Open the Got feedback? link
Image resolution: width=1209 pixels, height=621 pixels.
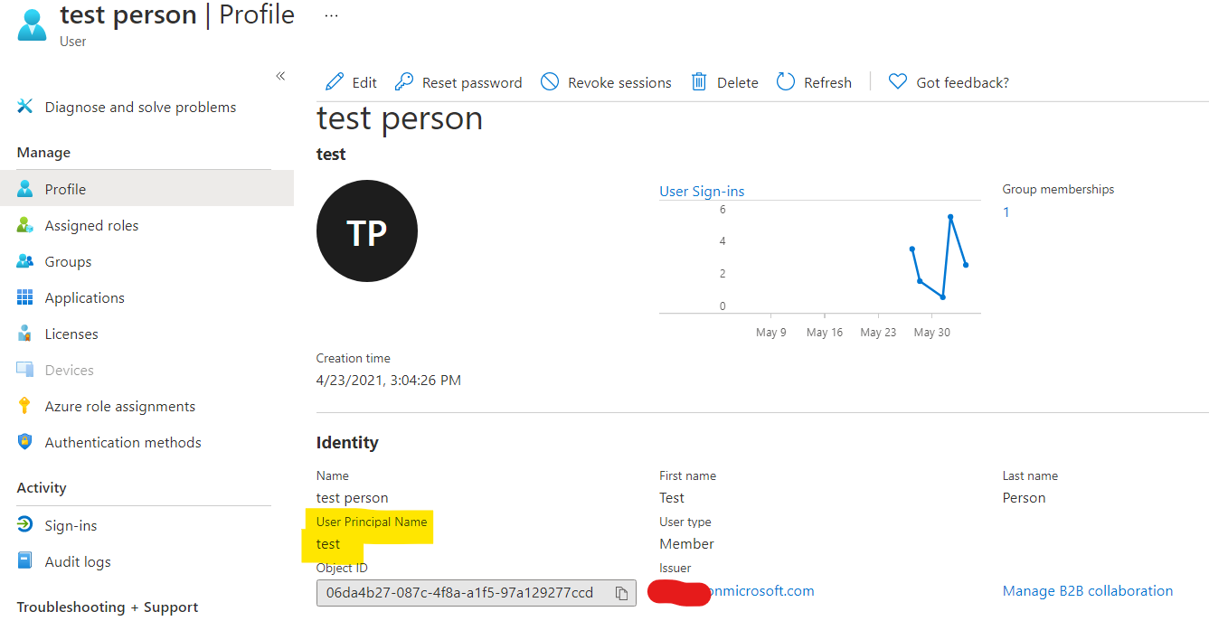click(962, 82)
